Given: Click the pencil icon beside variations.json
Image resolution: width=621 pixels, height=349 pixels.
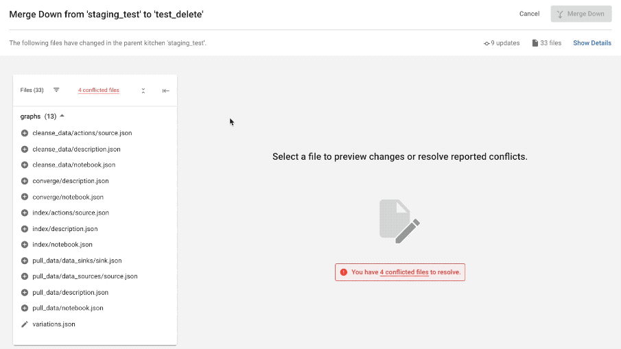Looking at the screenshot, I should coord(25,324).
